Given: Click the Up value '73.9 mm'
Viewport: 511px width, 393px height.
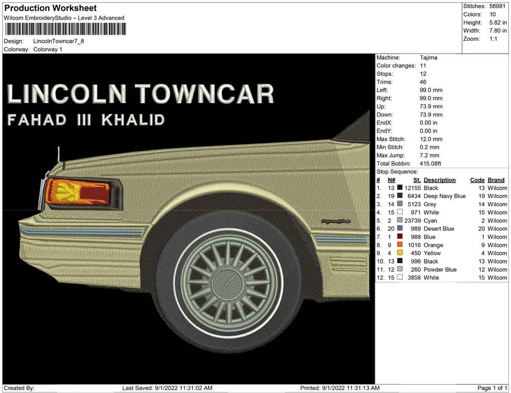Looking at the screenshot, I should [431, 106].
